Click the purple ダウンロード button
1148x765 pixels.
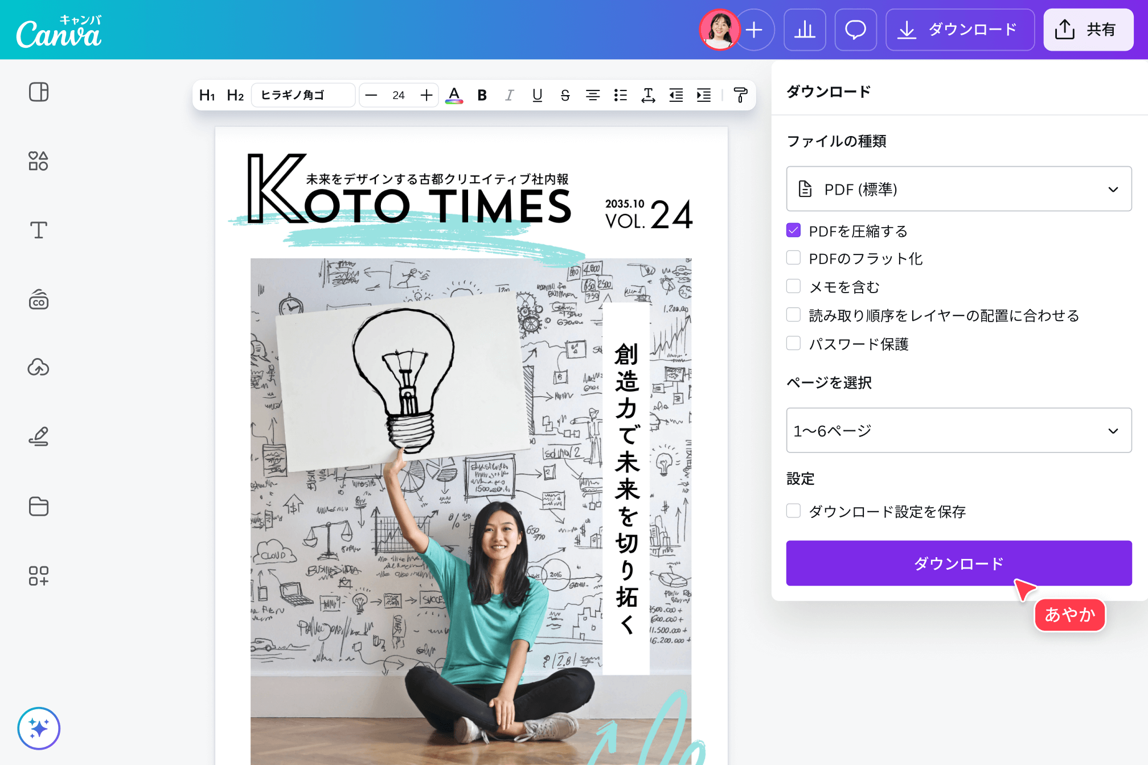point(958,563)
